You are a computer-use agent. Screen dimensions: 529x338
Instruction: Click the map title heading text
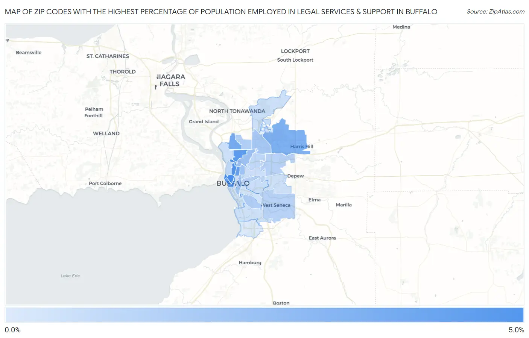[x=221, y=12]
